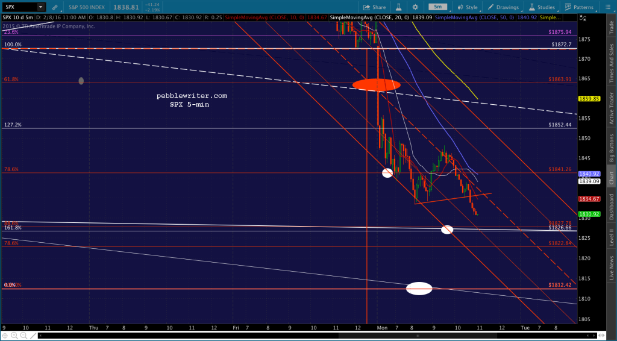The width and height of the screenshot is (617, 341).
Task: Open the Share menu
Action: coord(374,7)
